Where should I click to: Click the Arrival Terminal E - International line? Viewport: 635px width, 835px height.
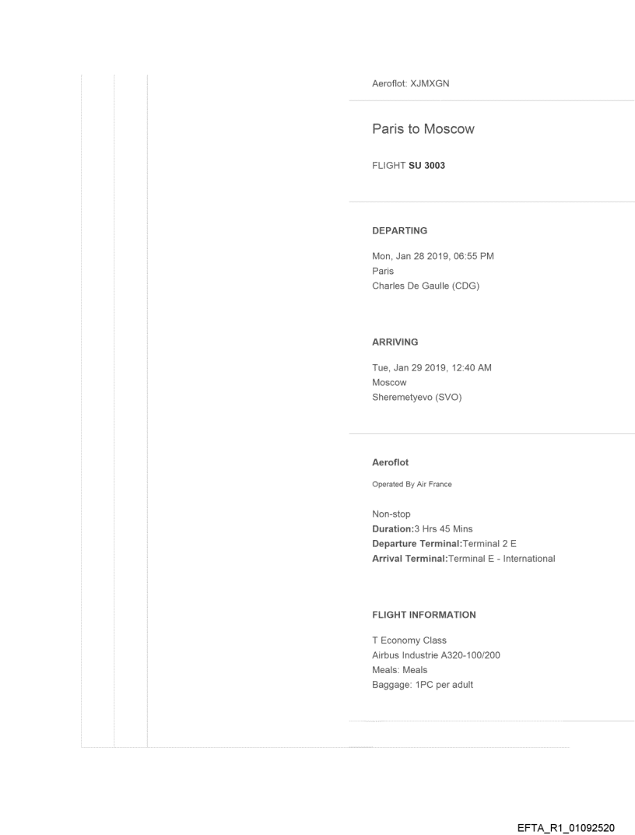click(463, 558)
